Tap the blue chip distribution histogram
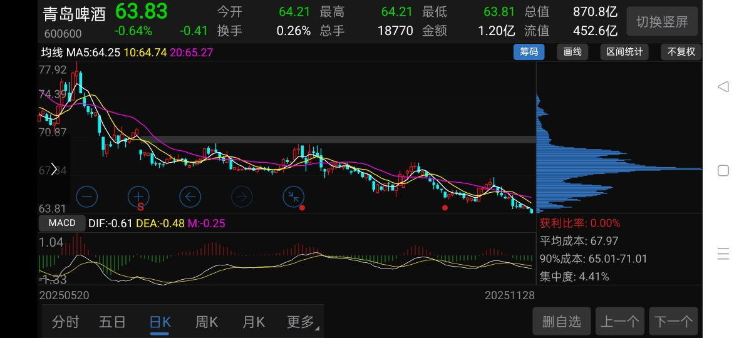The width and height of the screenshot is (744, 338). click(x=619, y=153)
